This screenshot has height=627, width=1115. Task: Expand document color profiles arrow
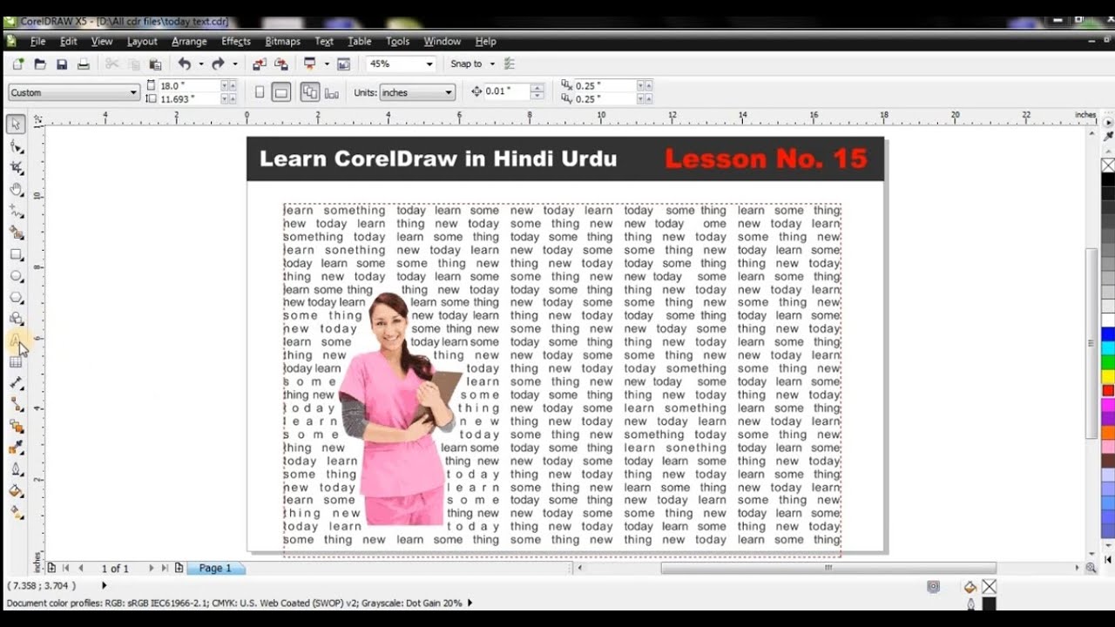tap(470, 603)
